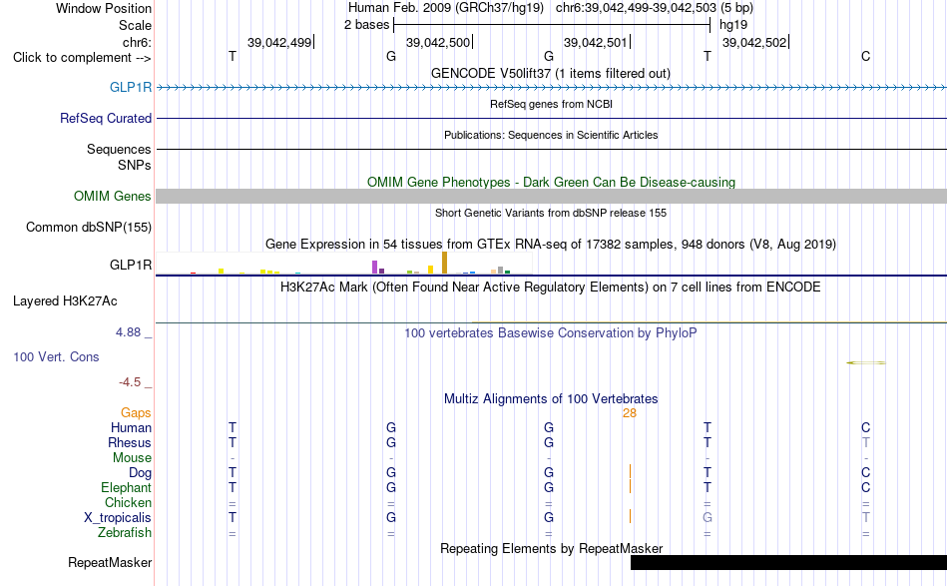Click the SNPs track label

click(135, 165)
